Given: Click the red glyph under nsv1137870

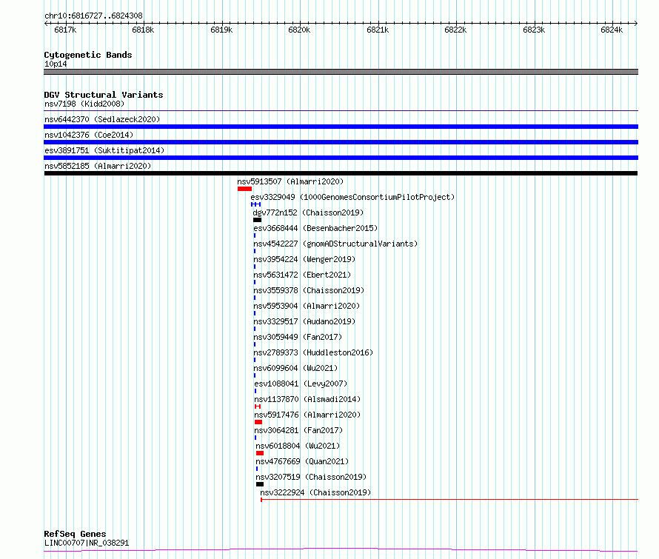Looking at the screenshot, I should [x=258, y=407].
